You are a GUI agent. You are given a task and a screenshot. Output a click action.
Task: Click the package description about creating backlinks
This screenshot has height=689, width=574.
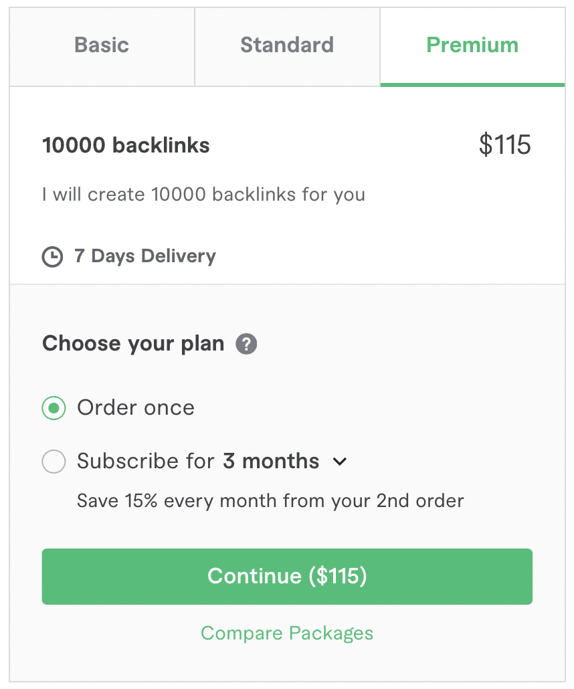coord(203,195)
